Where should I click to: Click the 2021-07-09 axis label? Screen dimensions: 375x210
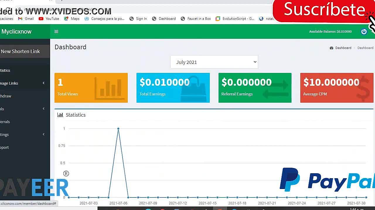point(148,203)
